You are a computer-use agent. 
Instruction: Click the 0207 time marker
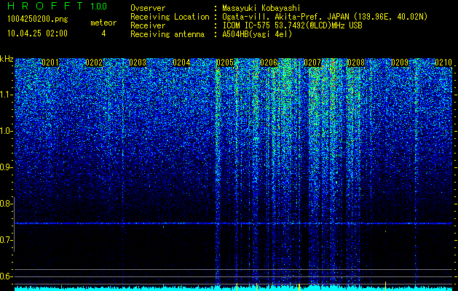click(x=312, y=63)
